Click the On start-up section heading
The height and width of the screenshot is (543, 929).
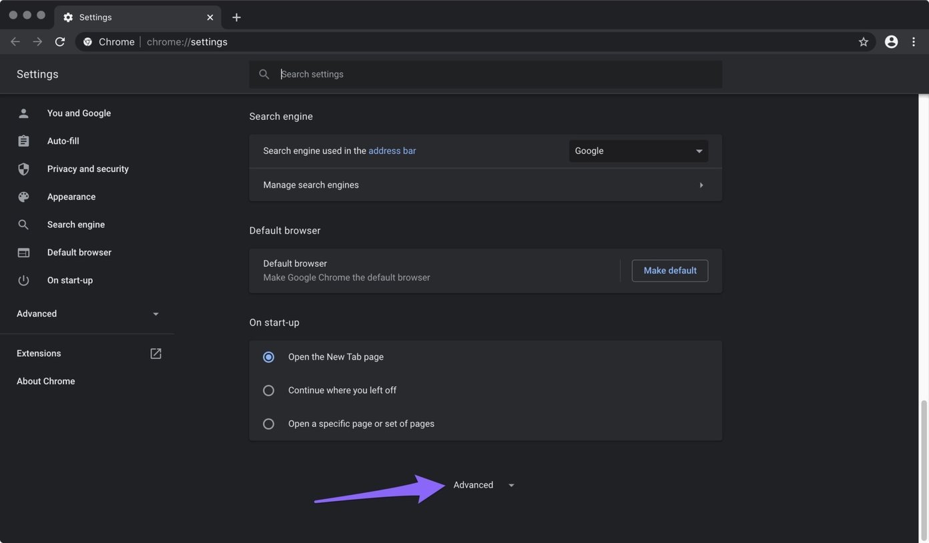(x=274, y=322)
